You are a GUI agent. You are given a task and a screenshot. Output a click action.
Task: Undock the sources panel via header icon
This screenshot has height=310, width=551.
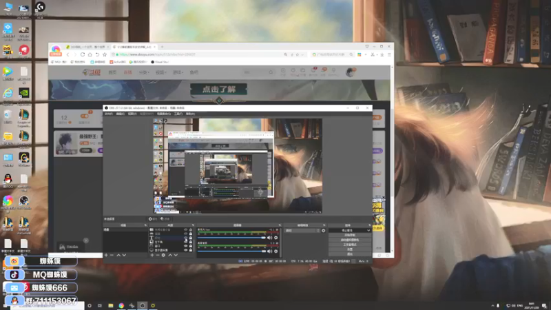coord(193,225)
